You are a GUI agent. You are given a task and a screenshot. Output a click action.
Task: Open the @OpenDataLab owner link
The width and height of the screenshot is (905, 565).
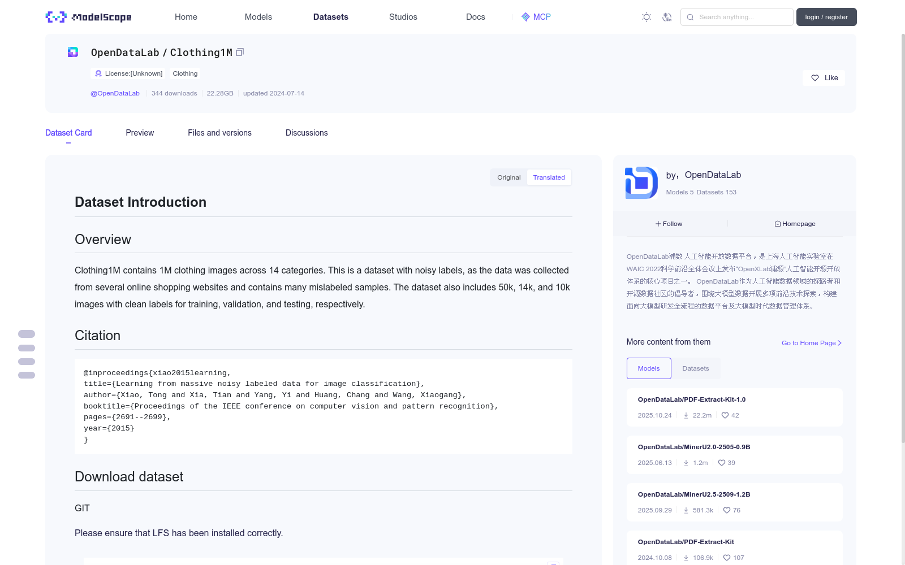(115, 93)
